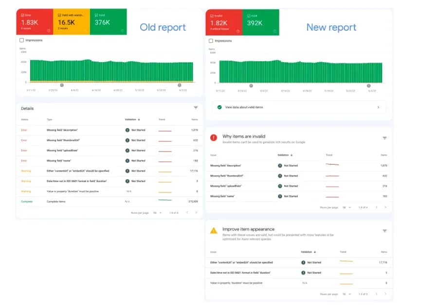Click red warning icon beside Why items are invalid
The width and height of the screenshot is (437, 305).
(x=214, y=138)
